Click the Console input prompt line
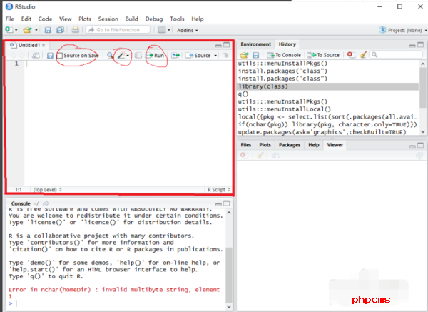The width and height of the screenshot is (428, 312). point(116,303)
